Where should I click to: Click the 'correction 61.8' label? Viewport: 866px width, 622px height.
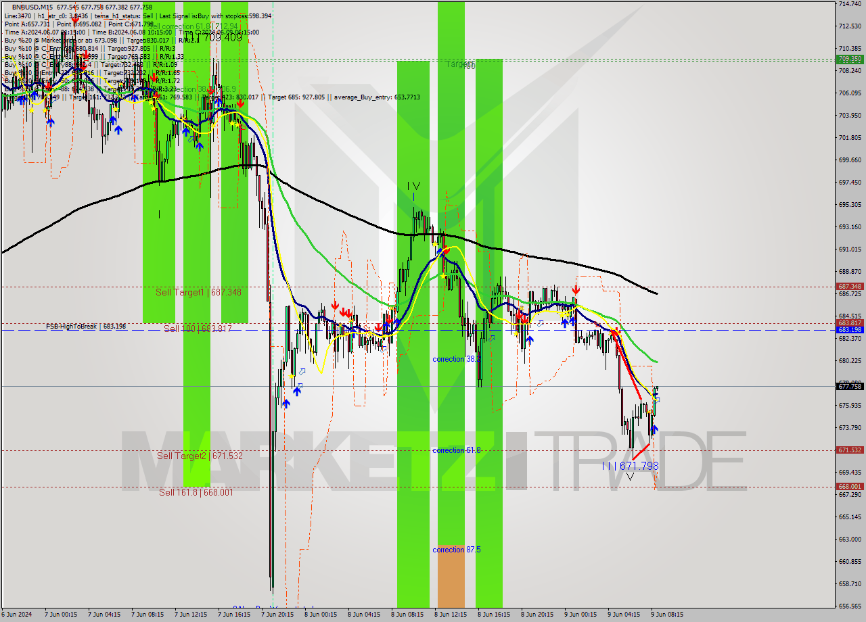(x=457, y=450)
